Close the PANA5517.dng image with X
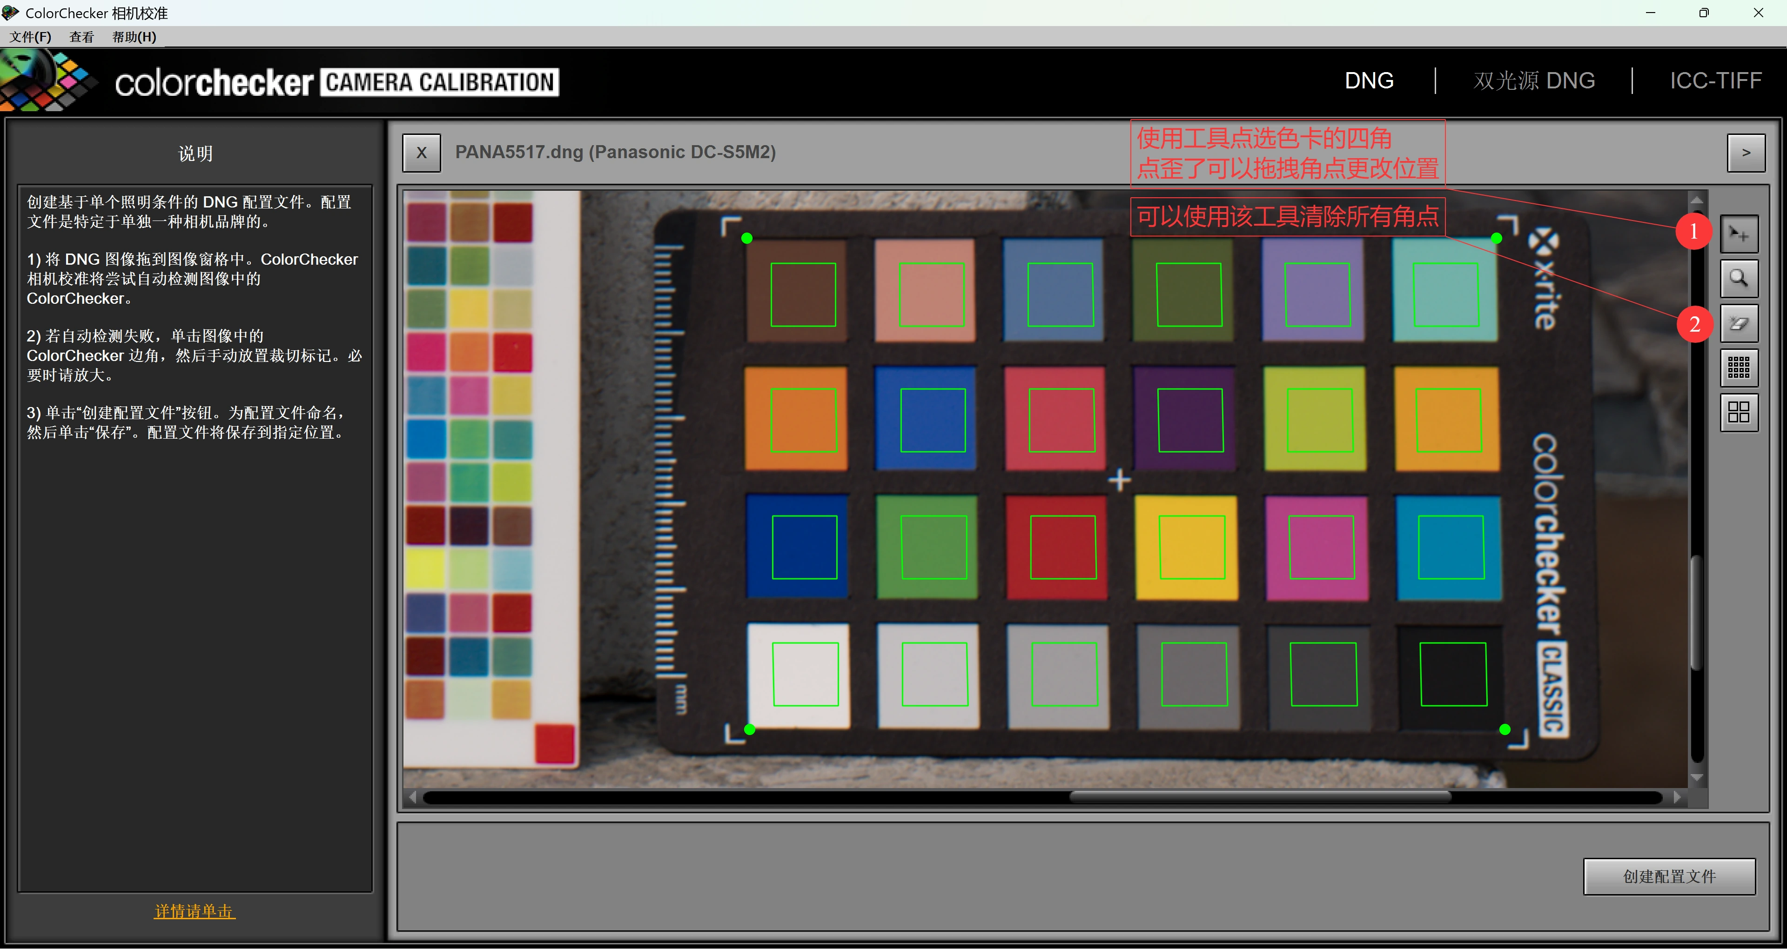 (421, 153)
